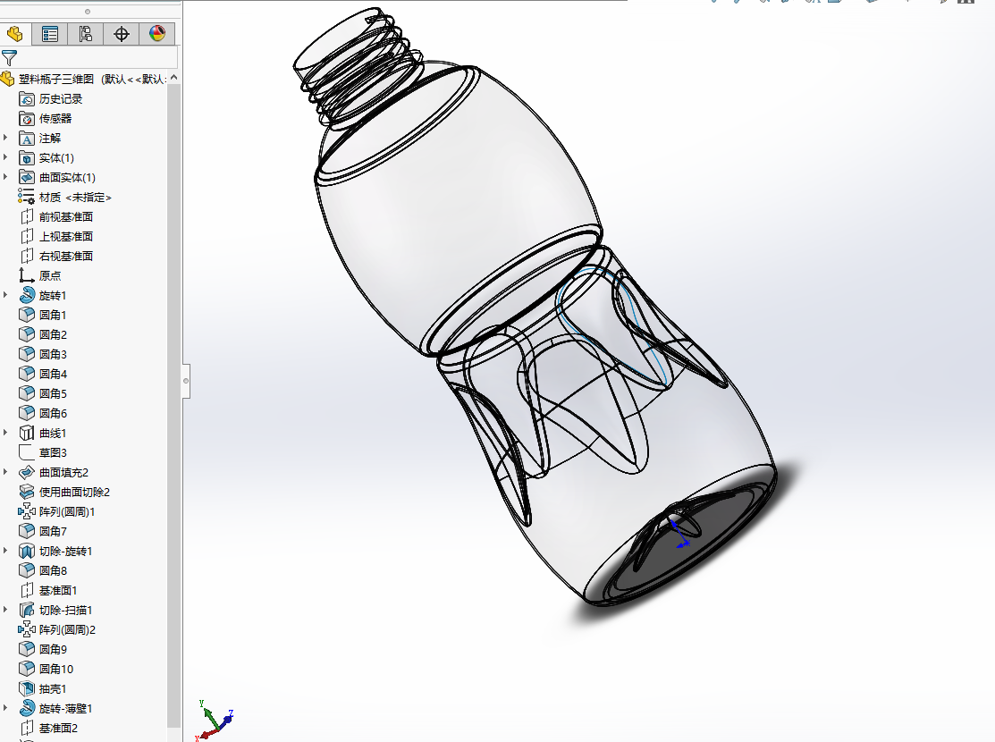The width and height of the screenshot is (995, 742).
Task: Click the 圆角6 fillet icon
Action: [27, 413]
